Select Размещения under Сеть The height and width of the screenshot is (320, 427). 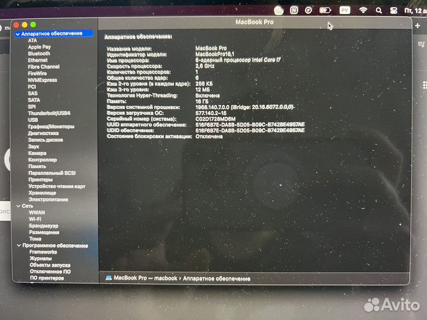pyautogui.click(x=44, y=232)
